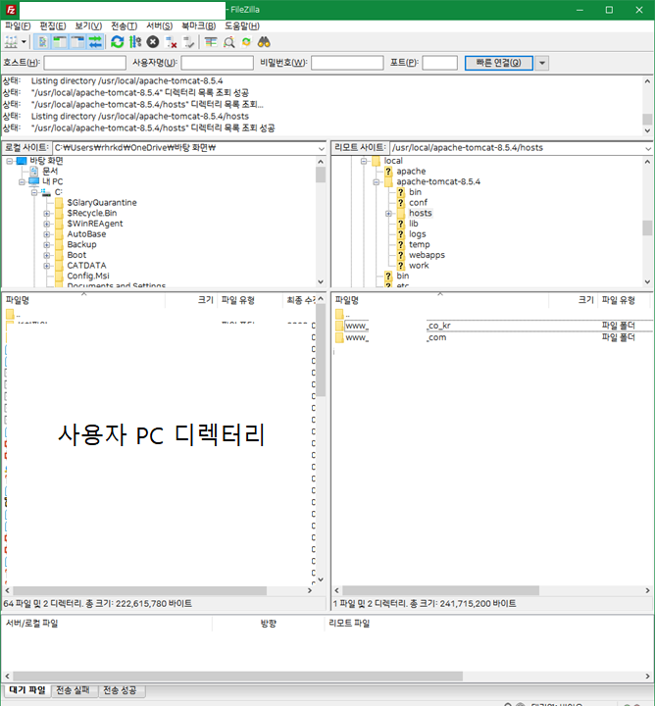Collapse the C: drive tree node
The width and height of the screenshot is (655, 706).
34,192
